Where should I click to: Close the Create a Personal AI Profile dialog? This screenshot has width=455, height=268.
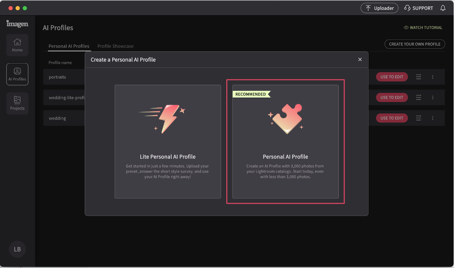360,59
